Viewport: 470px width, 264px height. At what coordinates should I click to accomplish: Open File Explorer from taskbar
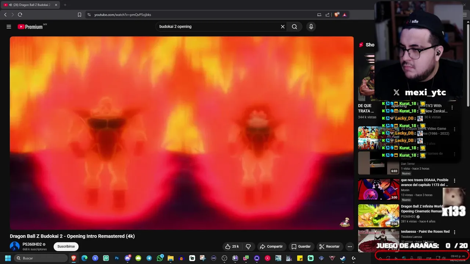point(171,258)
